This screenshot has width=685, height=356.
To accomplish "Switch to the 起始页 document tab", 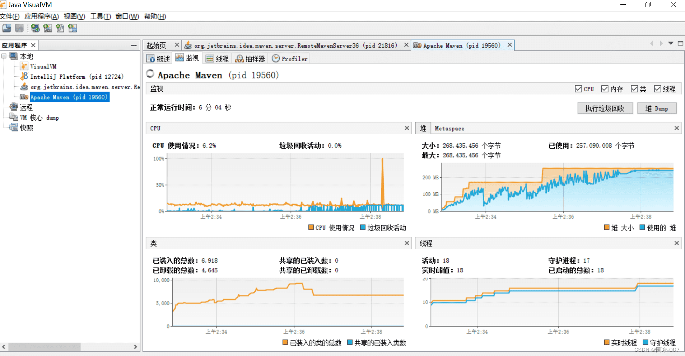I will [x=157, y=45].
